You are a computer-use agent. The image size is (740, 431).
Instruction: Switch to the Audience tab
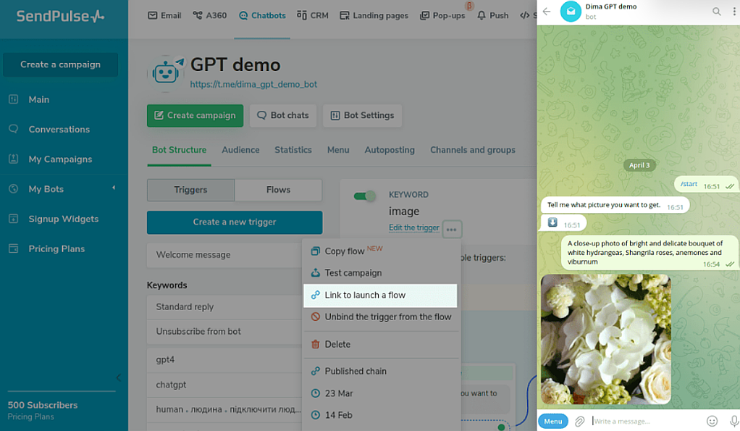pyautogui.click(x=240, y=150)
